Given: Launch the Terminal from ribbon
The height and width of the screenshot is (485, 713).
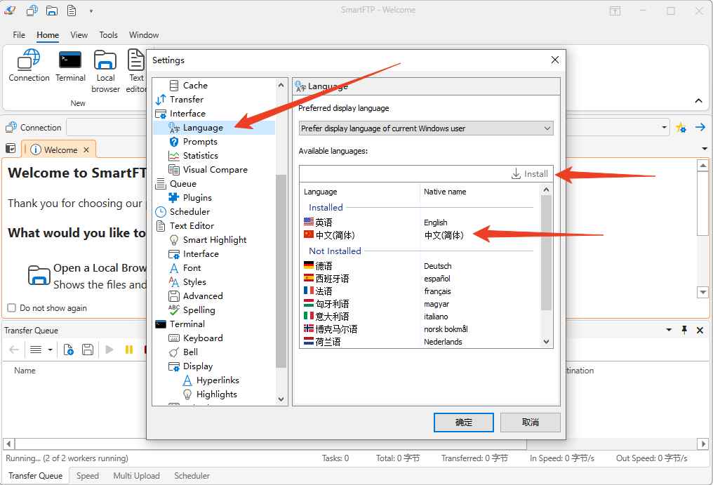Looking at the screenshot, I should click(70, 66).
